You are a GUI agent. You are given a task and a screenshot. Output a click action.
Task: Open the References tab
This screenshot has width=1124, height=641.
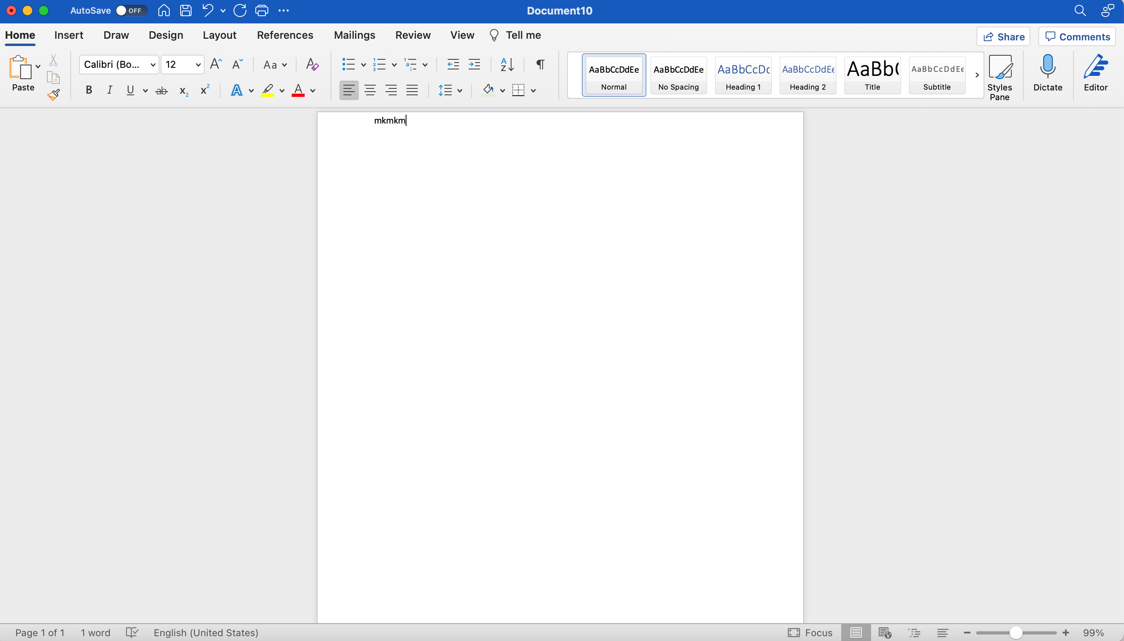click(284, 35)
